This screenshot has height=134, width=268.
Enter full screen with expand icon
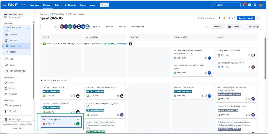click(233, 18)
